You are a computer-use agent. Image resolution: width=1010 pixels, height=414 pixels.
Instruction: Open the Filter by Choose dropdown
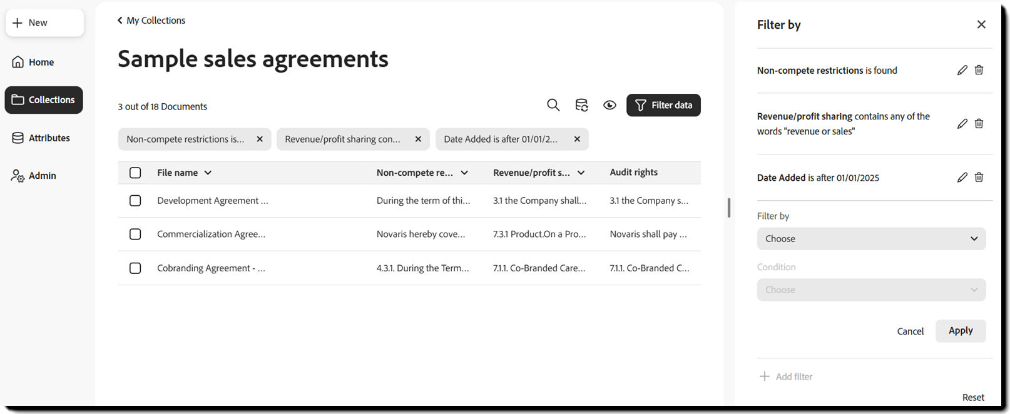pos(870,239)
